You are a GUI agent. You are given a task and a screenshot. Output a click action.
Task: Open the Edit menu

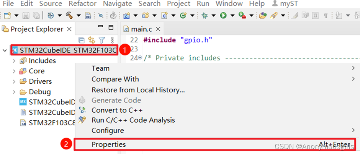click(x=27, y=4)
